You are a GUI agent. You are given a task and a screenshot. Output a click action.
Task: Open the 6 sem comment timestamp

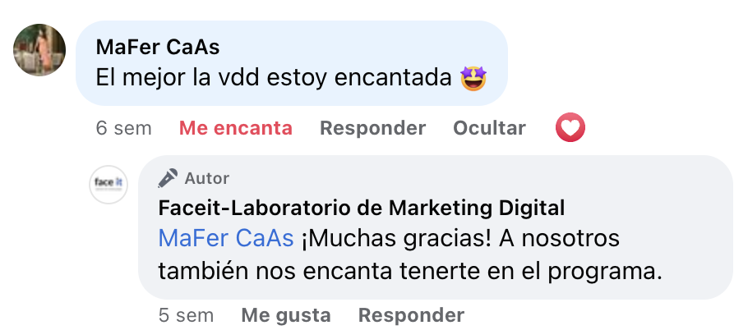click(123, 128)
